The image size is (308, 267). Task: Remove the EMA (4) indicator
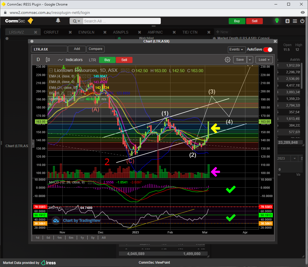click(89, 76)
